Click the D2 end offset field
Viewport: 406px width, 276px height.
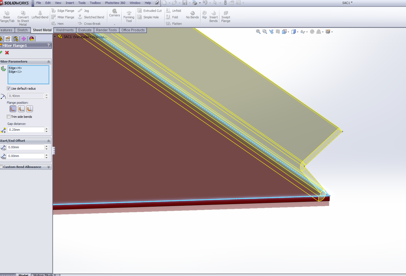coord(25,156)
